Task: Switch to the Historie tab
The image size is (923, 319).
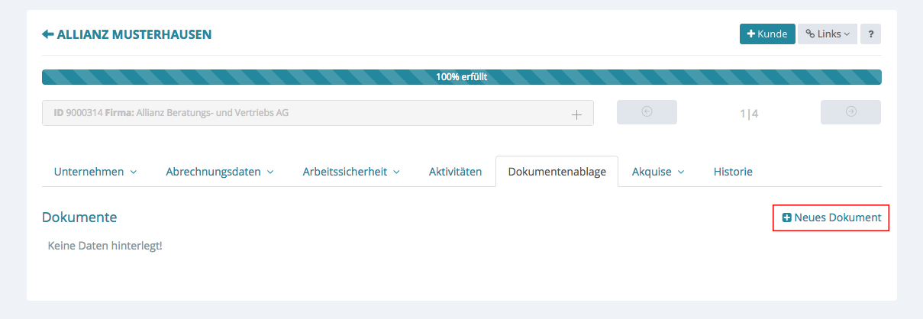Action: coord(733,172)
